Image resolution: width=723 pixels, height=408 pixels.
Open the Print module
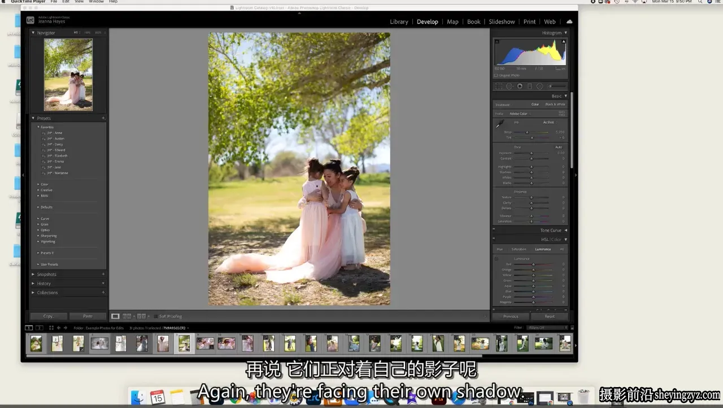(x=529, y=21)
